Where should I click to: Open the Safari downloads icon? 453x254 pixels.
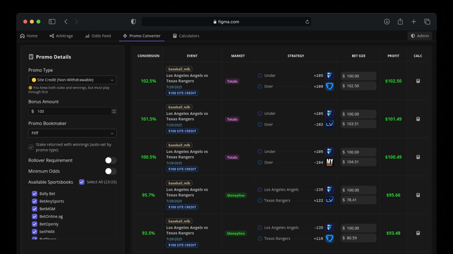[x=387, y=22]
